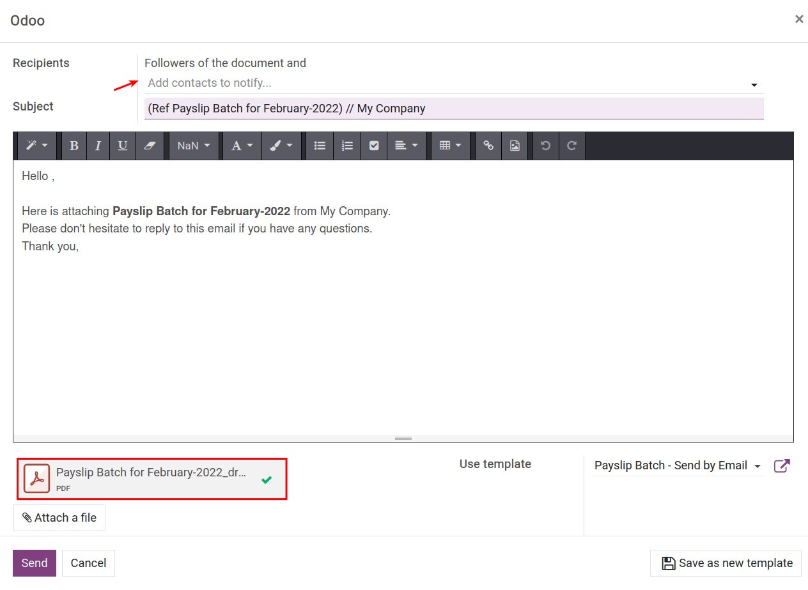The image size is (808, 590).
Task: Expand the text alignment options
Action: tap(407, 146)
